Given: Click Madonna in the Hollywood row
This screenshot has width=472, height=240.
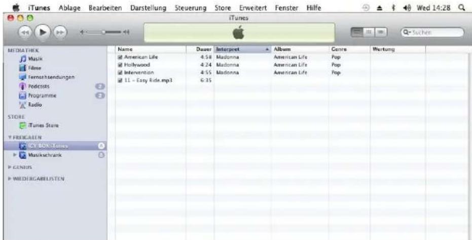Looking at the screenshot, I should 228,65.
